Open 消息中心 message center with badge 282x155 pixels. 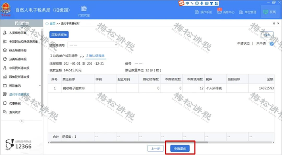[x=226, y=12]
